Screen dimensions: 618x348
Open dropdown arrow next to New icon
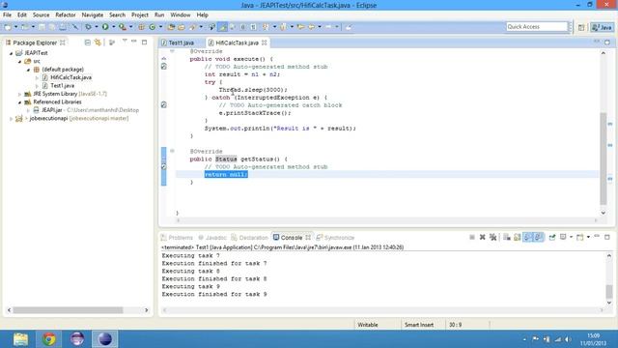click(x=15, y=27)
